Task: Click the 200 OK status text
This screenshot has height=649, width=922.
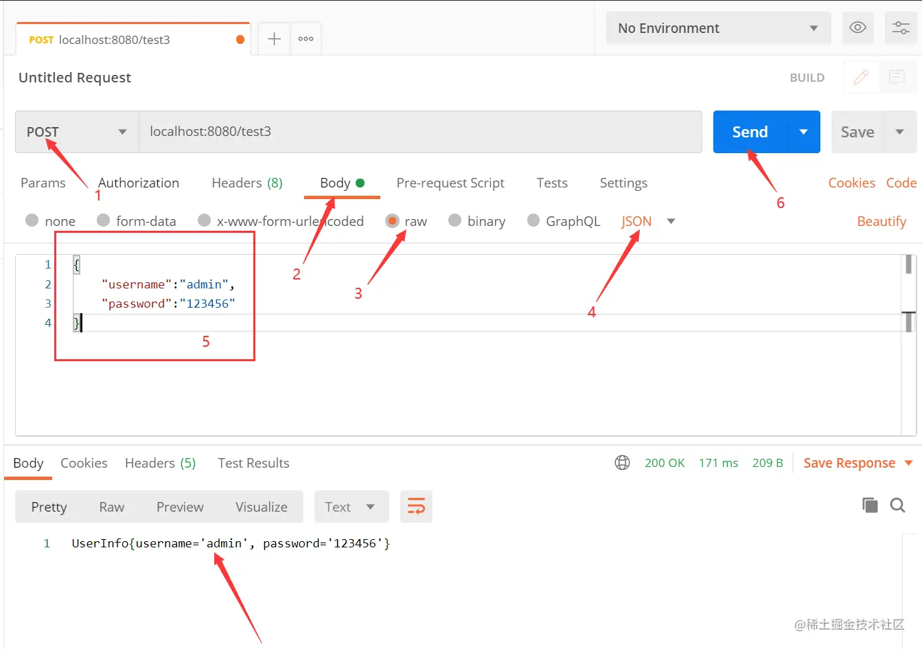Action: click(x=665, y=463)
